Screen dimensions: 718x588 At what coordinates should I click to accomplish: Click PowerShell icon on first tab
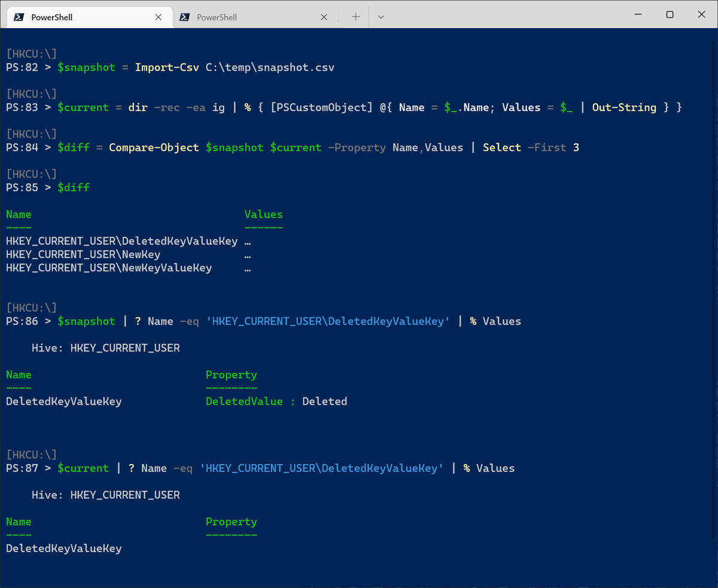click(x=19, y=17)
